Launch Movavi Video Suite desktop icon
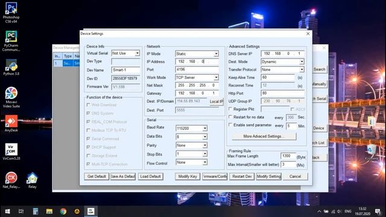Screen dimensions: 386x217 pos(11,97)
